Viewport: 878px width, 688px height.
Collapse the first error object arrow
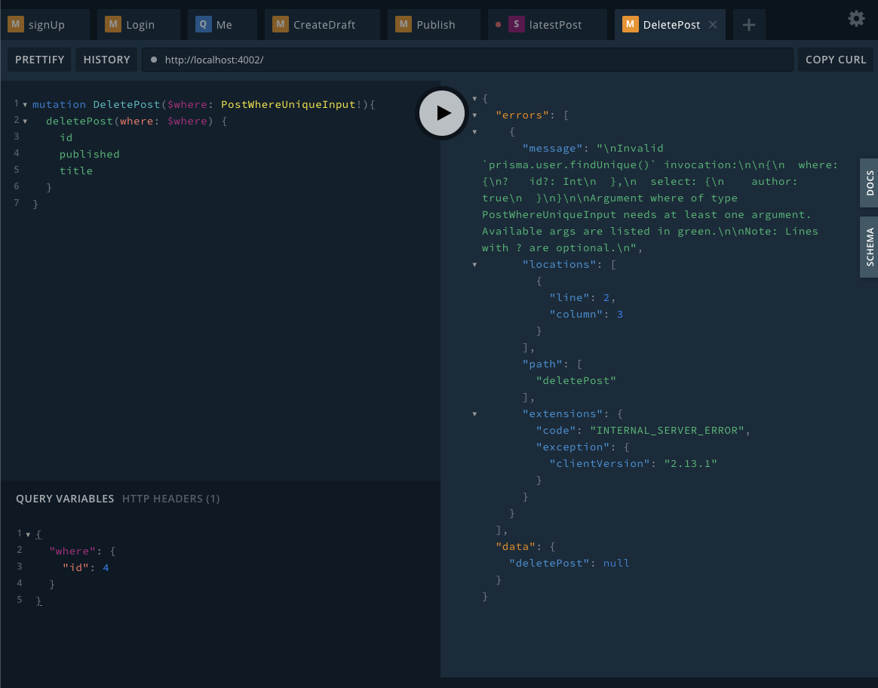point(474,132)
